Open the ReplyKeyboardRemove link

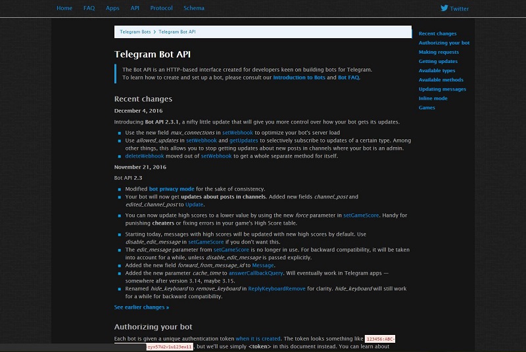(277, 289)
